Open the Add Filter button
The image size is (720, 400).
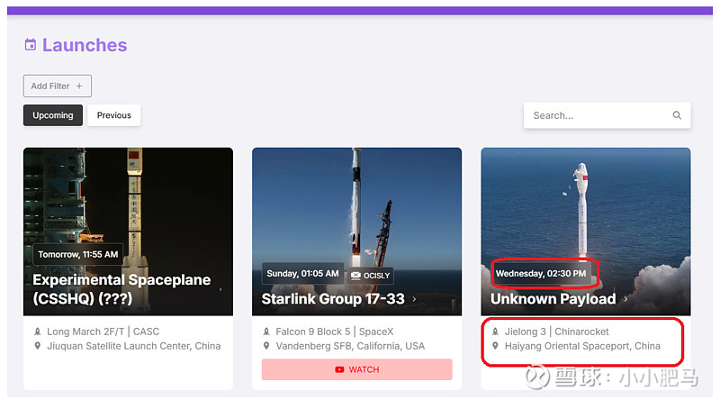pos(58,86)
